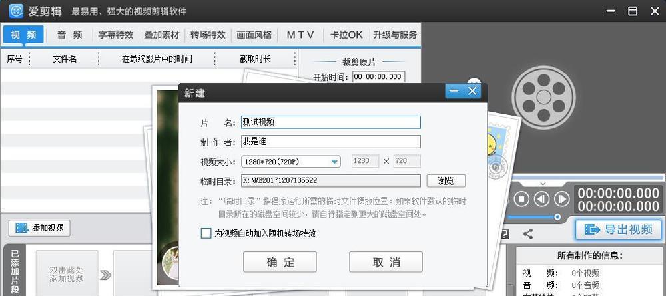Viewport: 666px width, 296px height.
Task: Click the 文件名 column header
Action: click(65, 59)
